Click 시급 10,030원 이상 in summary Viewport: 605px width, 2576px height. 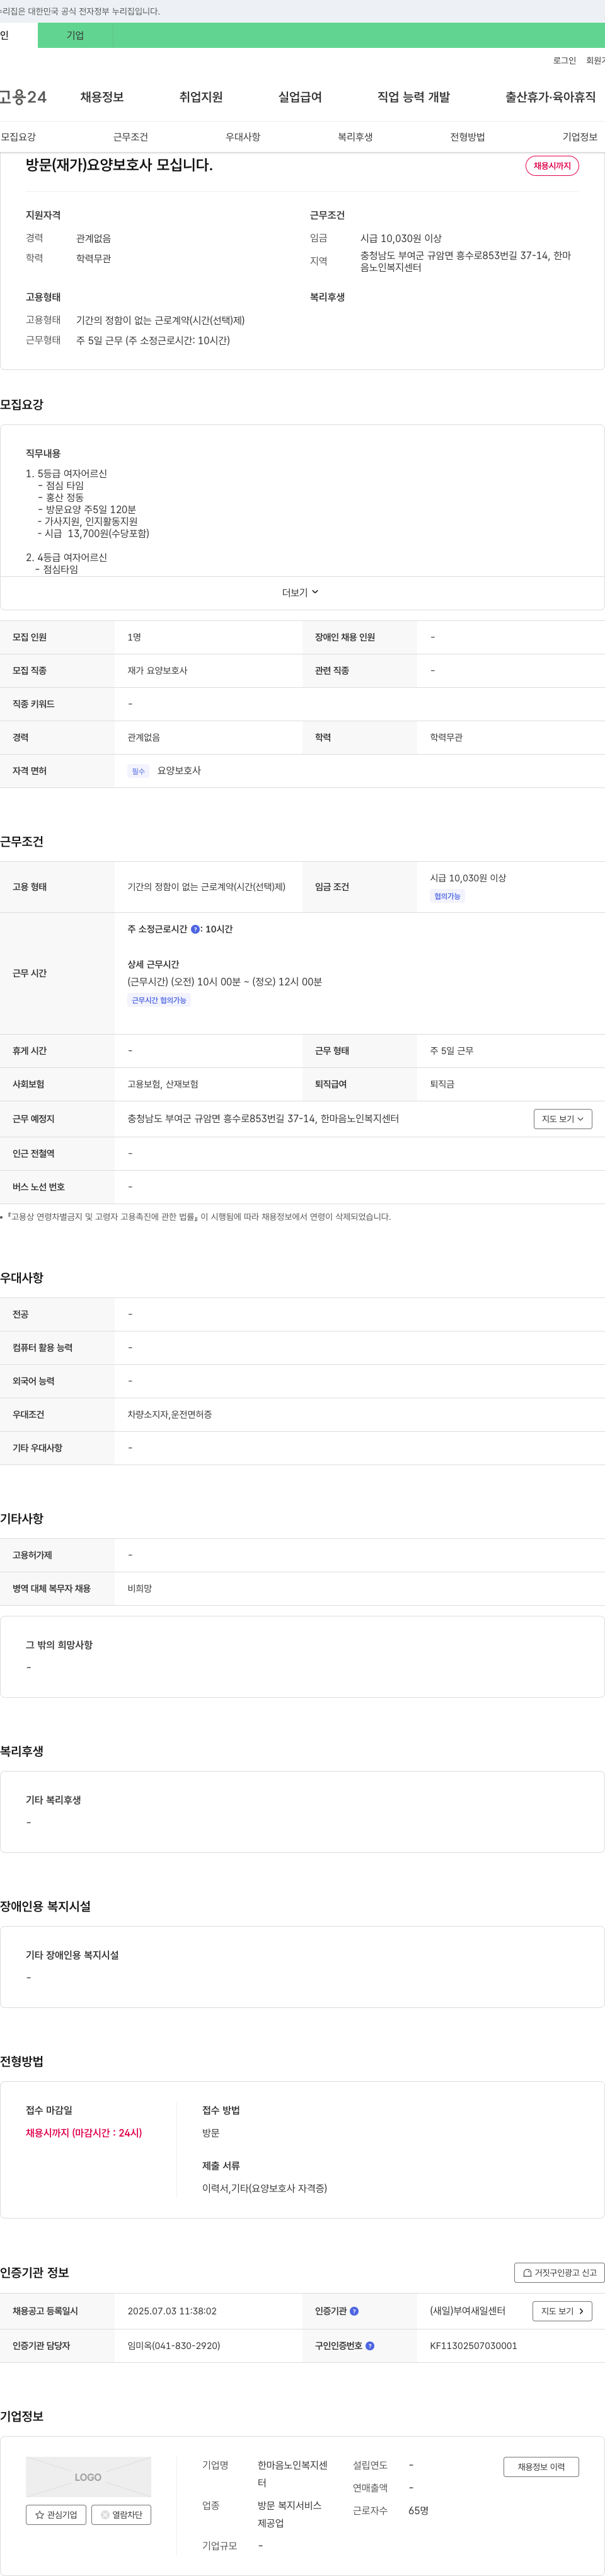(401, 239)
